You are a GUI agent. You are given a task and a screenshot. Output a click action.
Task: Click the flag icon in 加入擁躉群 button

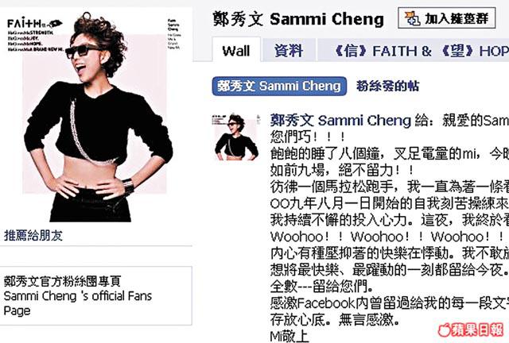(412, 18)
